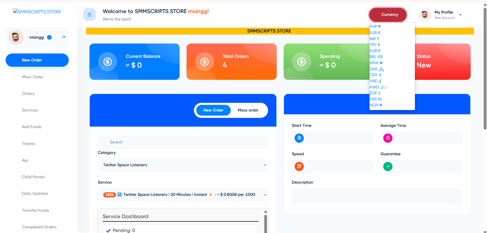
Task: Open the Api page
Action: click(25, 160)
